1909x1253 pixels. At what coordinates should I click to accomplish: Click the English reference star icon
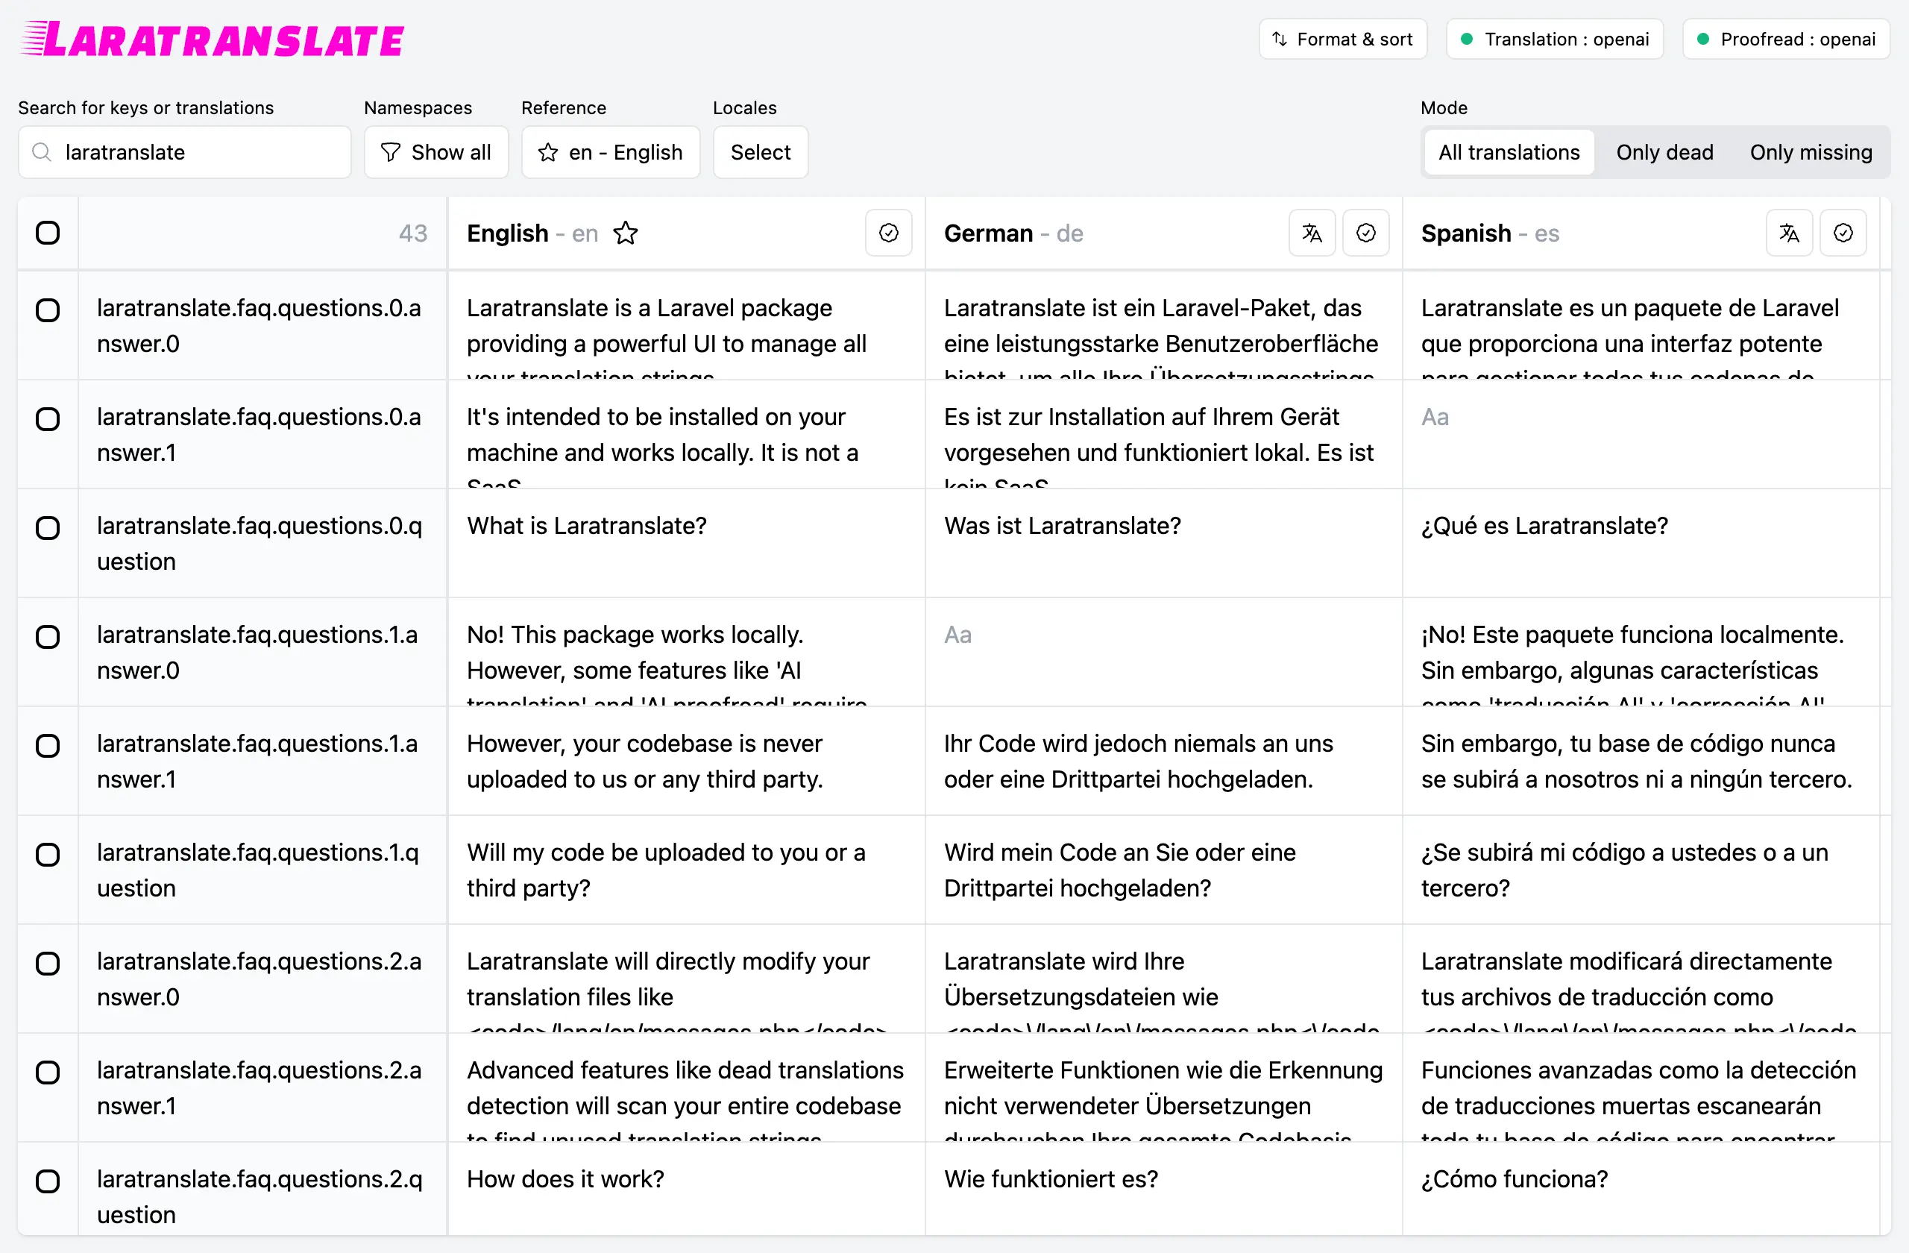[626, 232]
